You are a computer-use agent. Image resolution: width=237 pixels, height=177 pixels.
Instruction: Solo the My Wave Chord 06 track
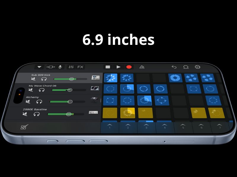(x=41, y=90)
